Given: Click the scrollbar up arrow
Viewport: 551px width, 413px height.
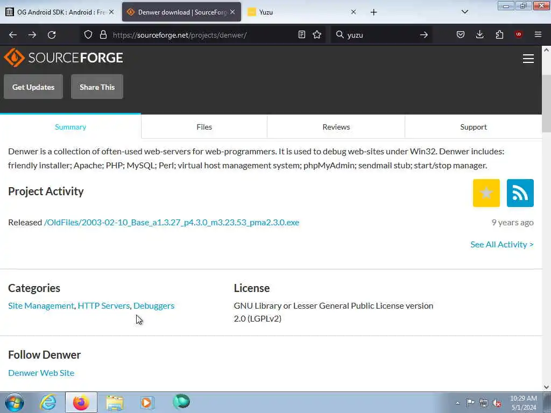Looking at the screenshot, I should (x=546, y=50).
